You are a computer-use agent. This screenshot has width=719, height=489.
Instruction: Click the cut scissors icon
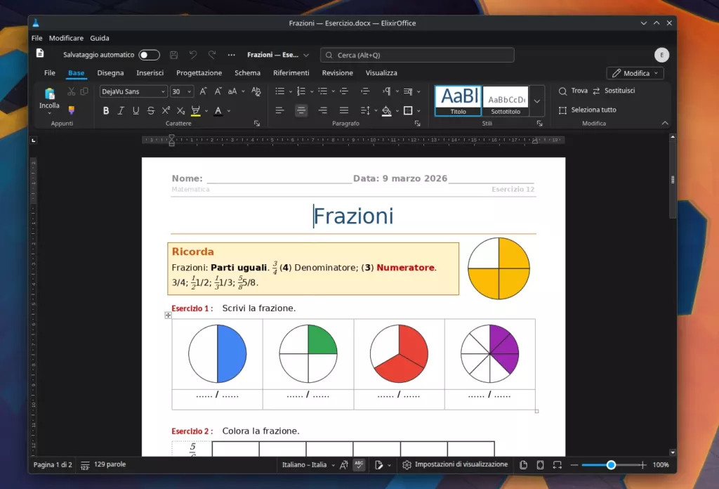point(71,91)
